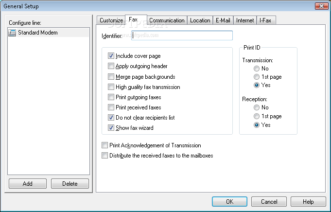Select the Standard Modem line icon
Viewport: 331px width, 212px height.
(12, 33)
